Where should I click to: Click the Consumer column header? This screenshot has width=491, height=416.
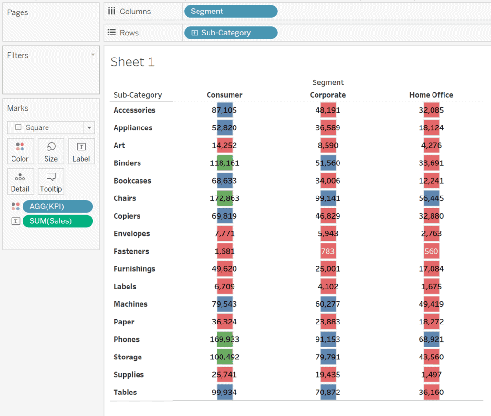click(224, 95)
